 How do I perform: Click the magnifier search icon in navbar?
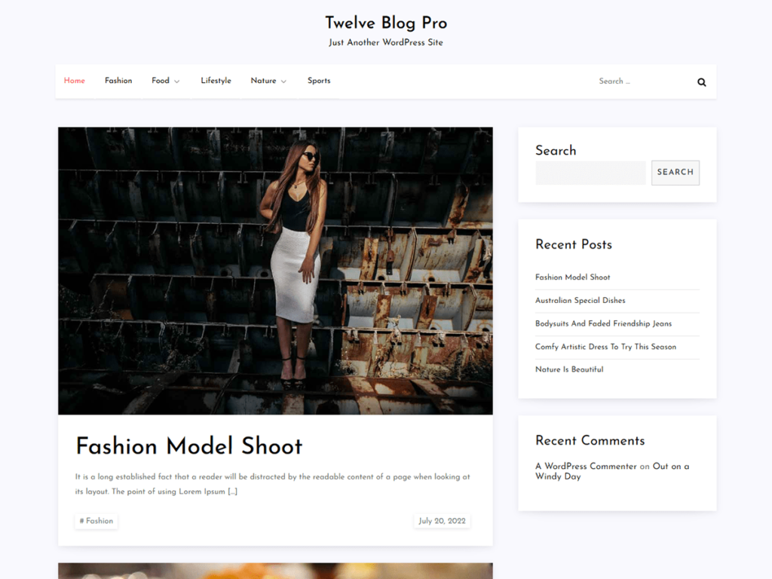click(x=702, y=82)
